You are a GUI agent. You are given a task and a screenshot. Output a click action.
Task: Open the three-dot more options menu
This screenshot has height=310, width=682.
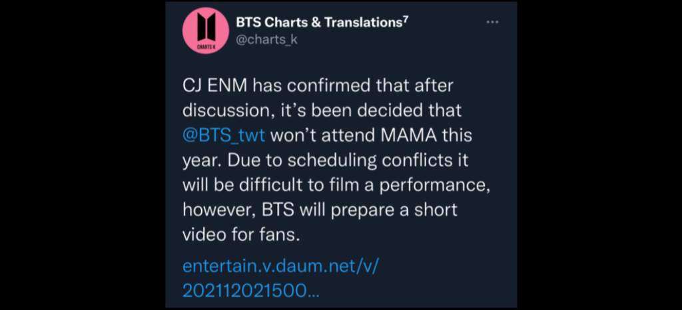[492, 23]
